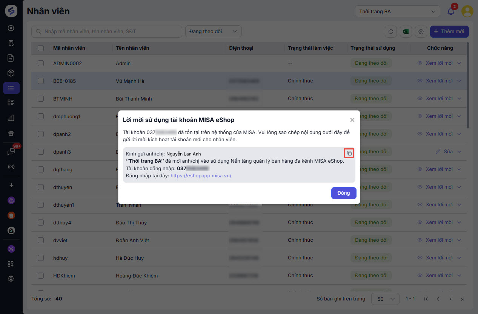Change records per page dropdown
478x314 pixels.
click(385, 299)
